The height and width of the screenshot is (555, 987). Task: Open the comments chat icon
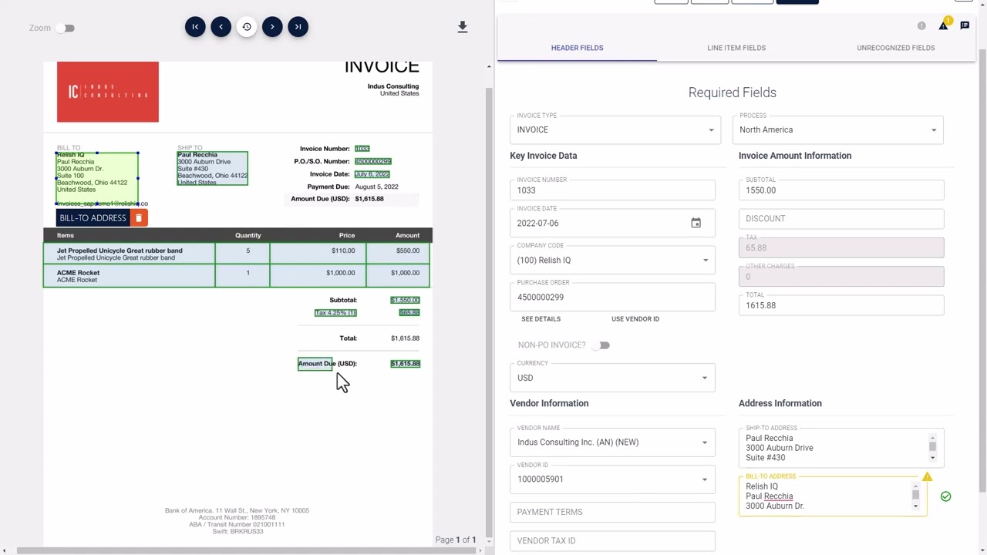click(x=965, y=26)
